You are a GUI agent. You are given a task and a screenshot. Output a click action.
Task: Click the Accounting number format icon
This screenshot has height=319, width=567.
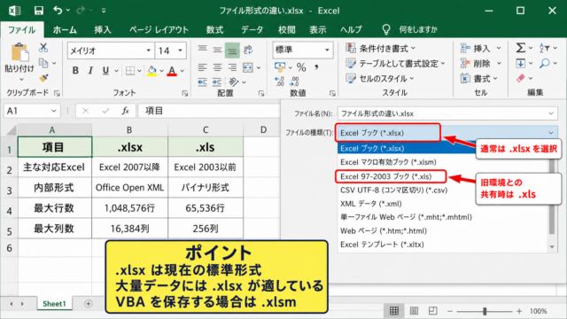[x=280, y=67]
